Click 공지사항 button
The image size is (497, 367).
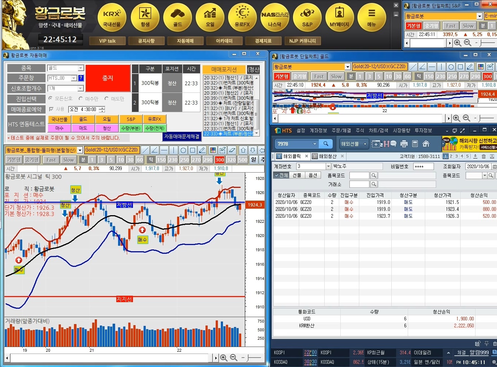(146, 41)
